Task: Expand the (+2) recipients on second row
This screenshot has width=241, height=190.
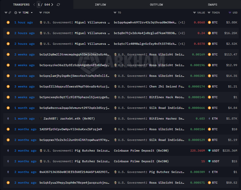Action: (181, 33)
